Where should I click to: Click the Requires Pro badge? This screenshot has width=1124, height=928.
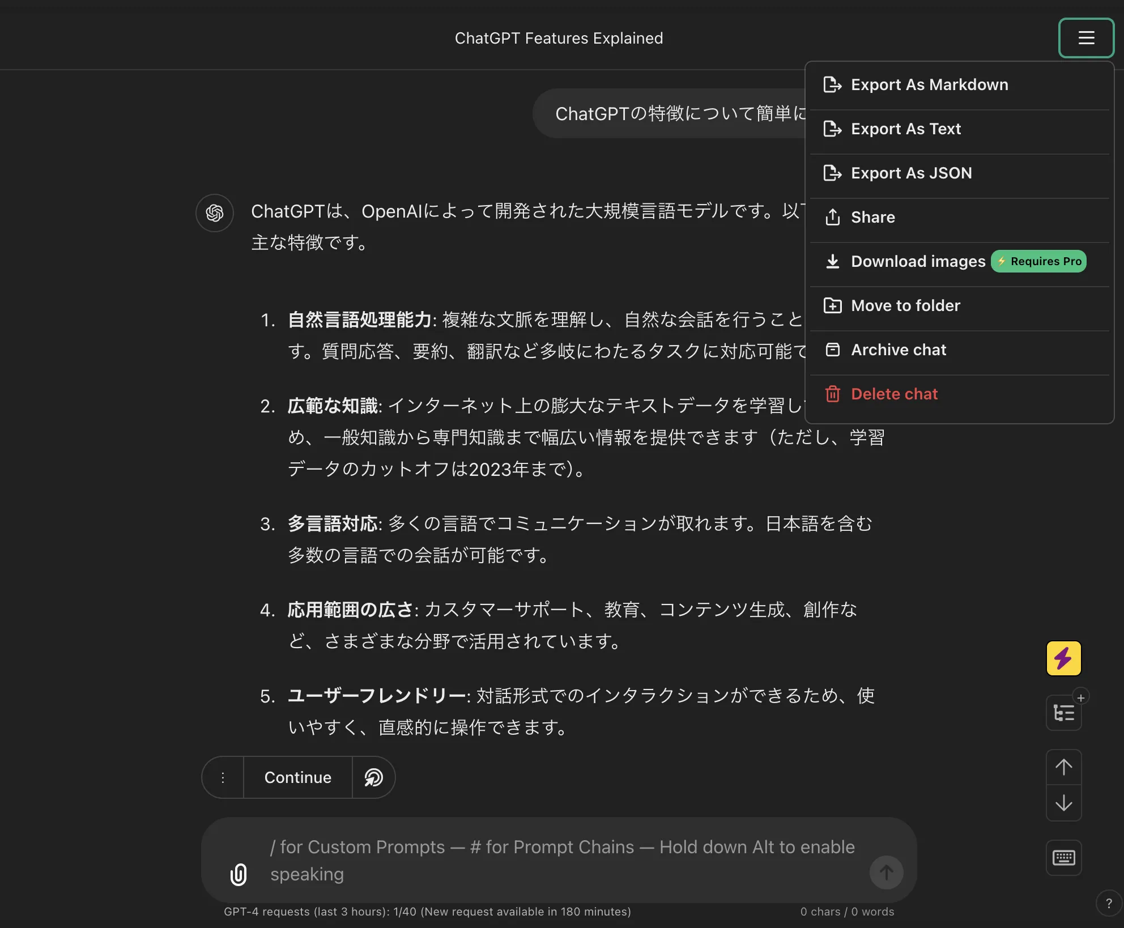click(x=1038, y=262)
